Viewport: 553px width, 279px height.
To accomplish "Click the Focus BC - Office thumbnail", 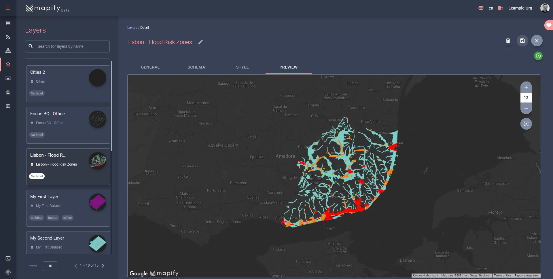I will 98,119.
